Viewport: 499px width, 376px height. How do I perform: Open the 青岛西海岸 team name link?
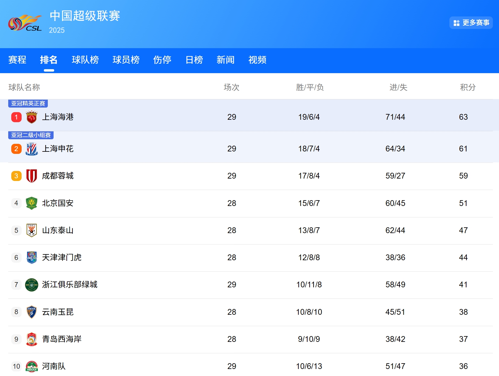[x=62, y=339]
